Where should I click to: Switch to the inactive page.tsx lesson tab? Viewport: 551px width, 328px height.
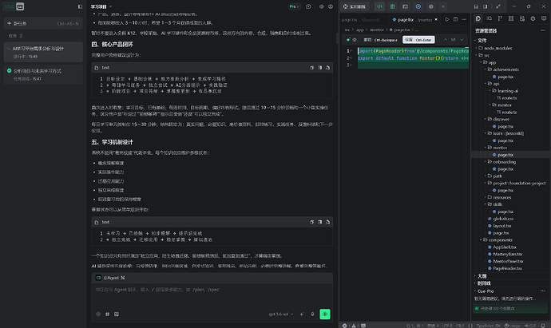(x=360, y=20)
